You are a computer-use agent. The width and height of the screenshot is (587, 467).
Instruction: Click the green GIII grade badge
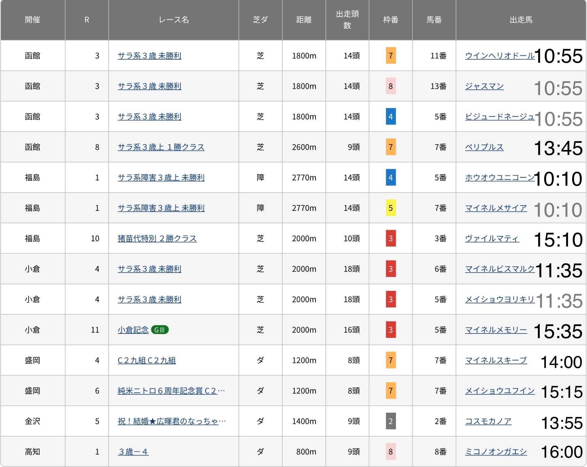pos(160,330)
